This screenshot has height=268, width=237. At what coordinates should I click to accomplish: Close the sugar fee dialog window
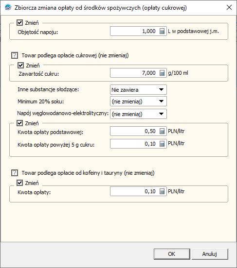229,7
